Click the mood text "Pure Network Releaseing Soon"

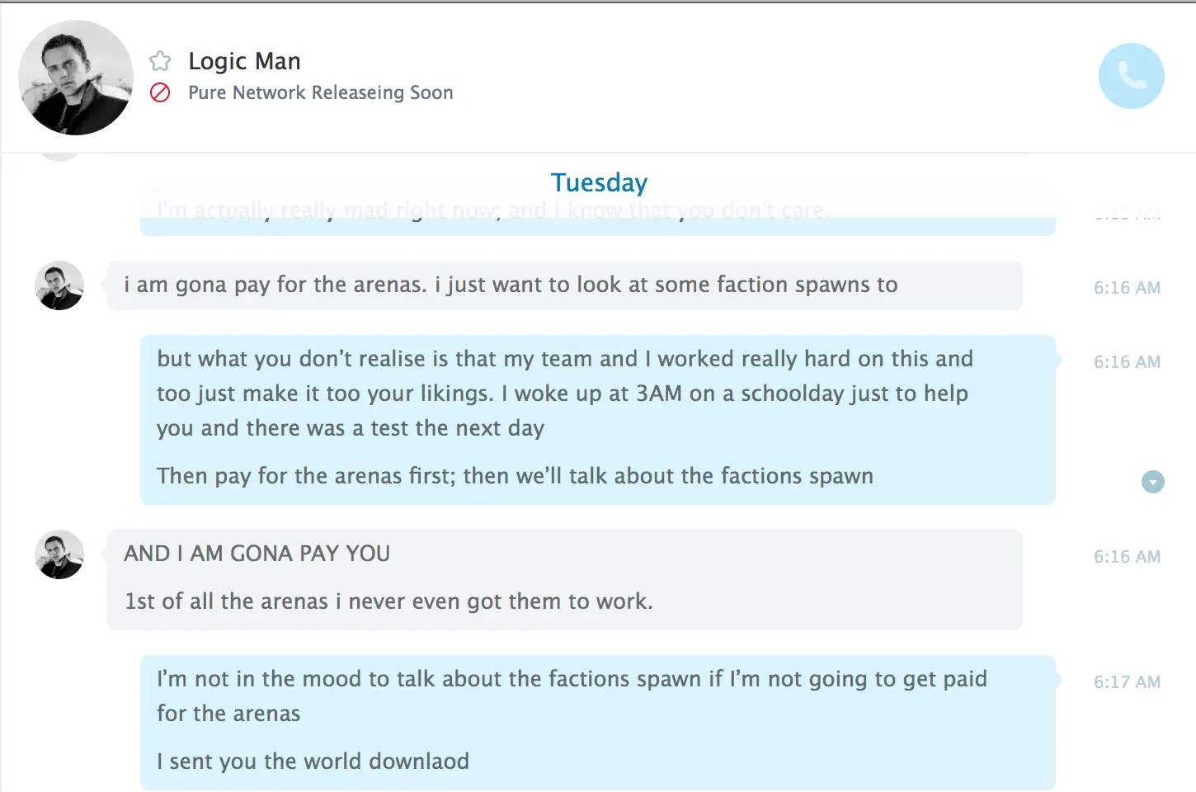[320, 92]
